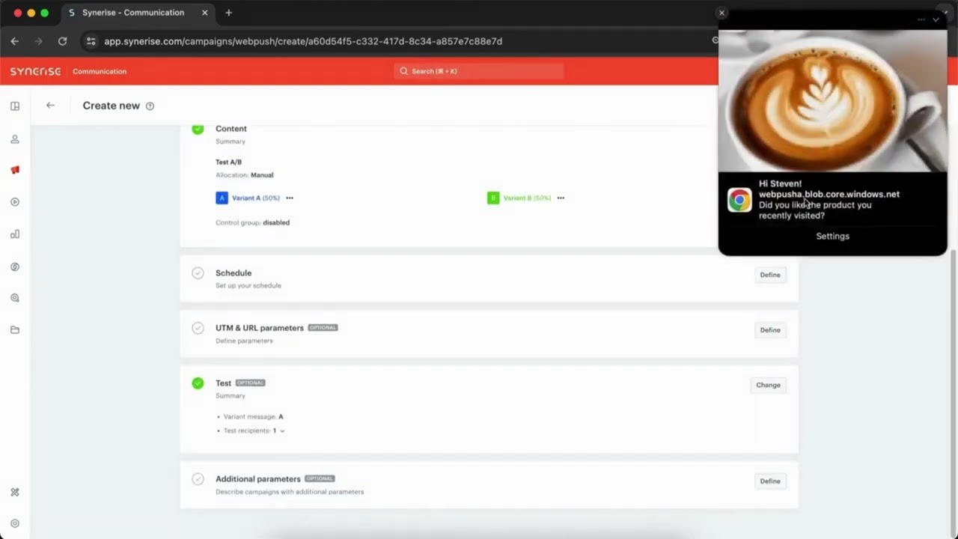
Task: Click the status circle beside Schedule
Action: click(x=198, y=273)
